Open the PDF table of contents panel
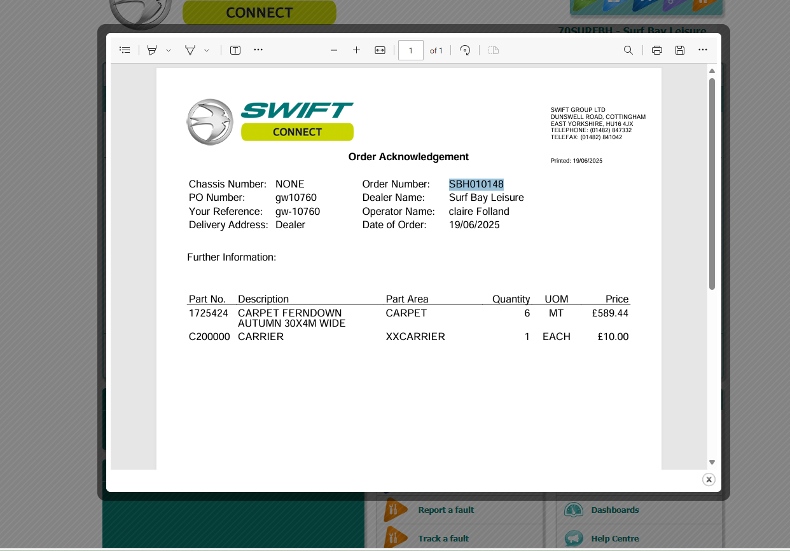The image size is (790, 551). tap(125, 50)
